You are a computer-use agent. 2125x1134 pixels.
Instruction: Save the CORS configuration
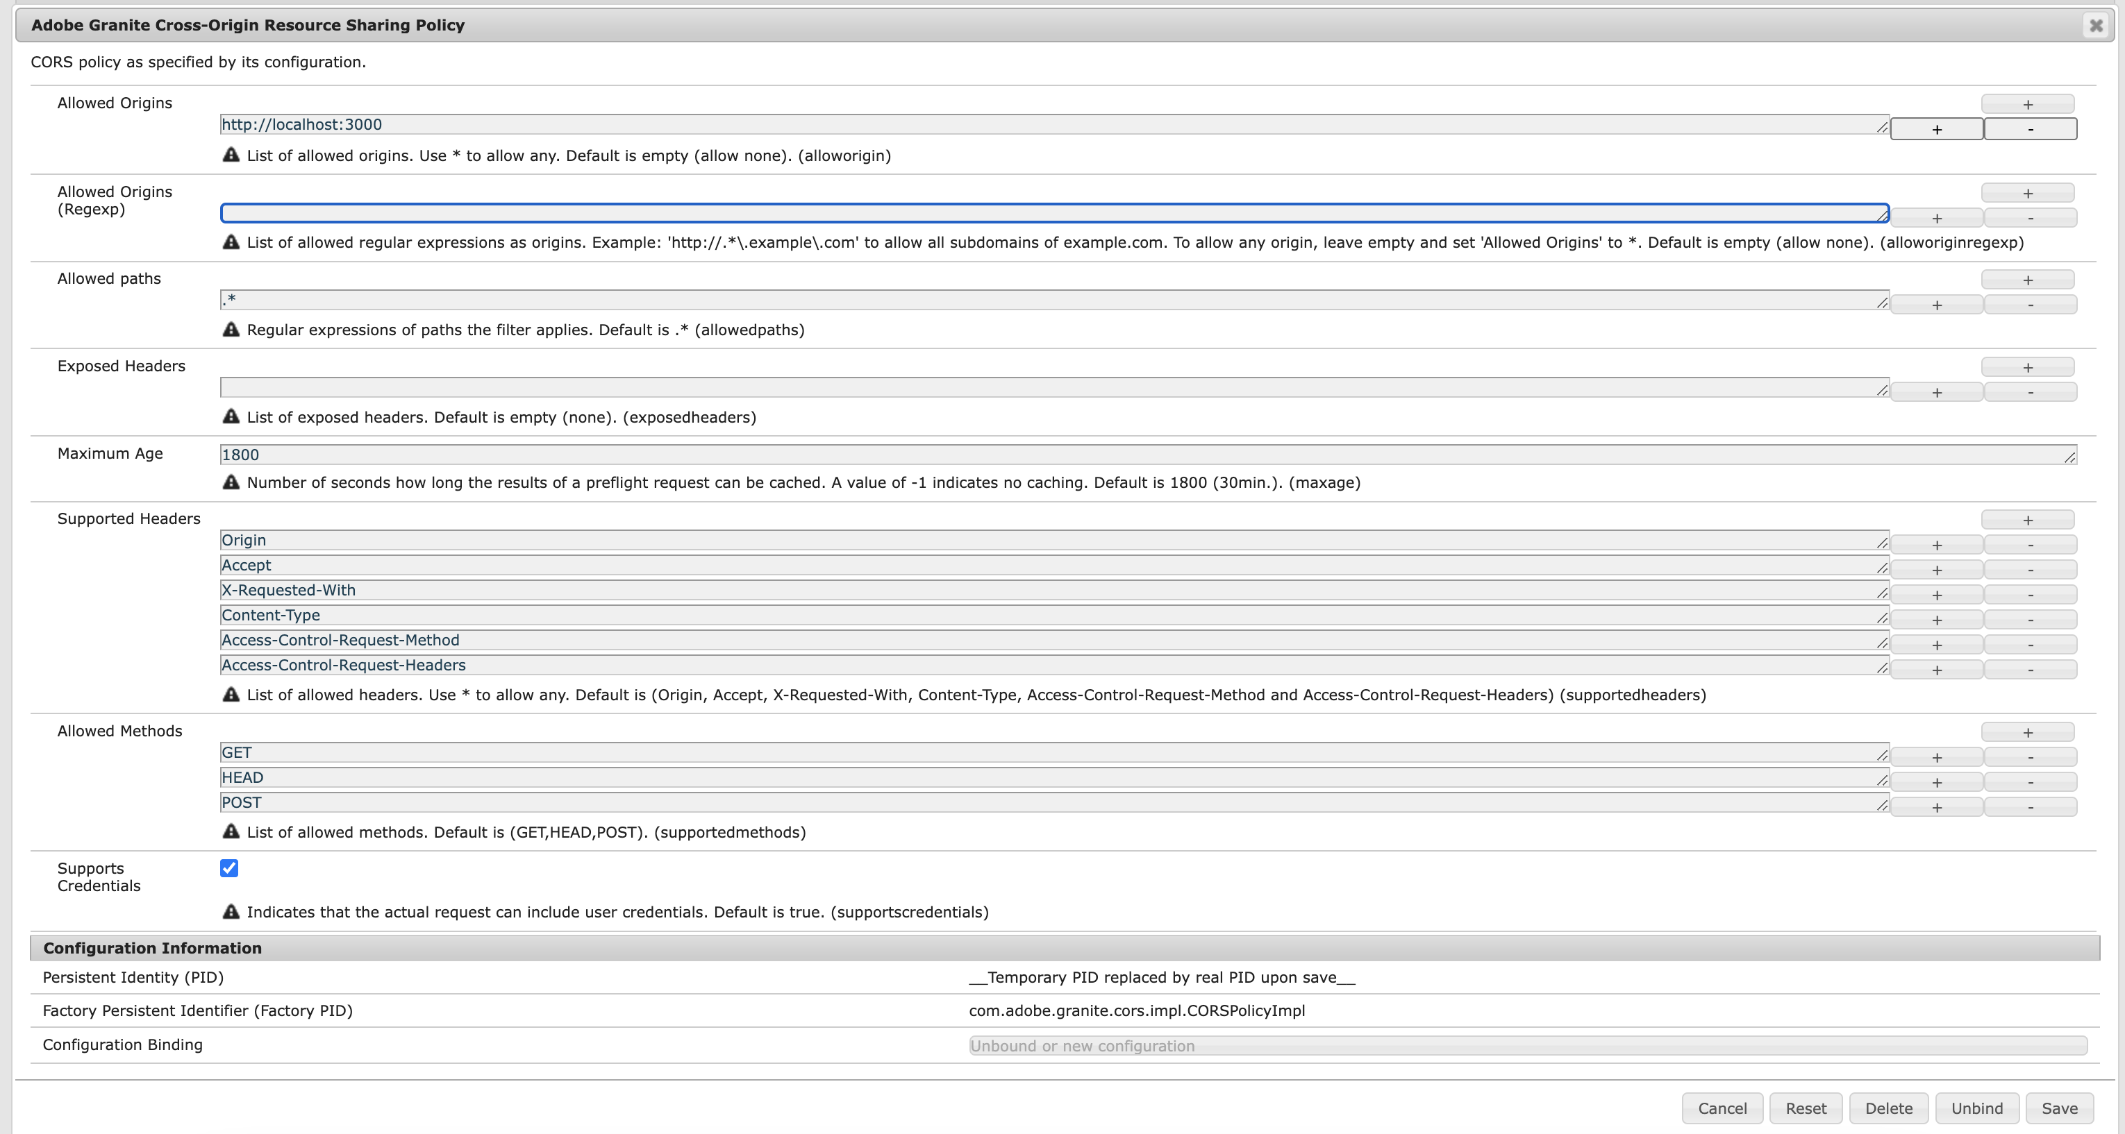(2060, 1108)
